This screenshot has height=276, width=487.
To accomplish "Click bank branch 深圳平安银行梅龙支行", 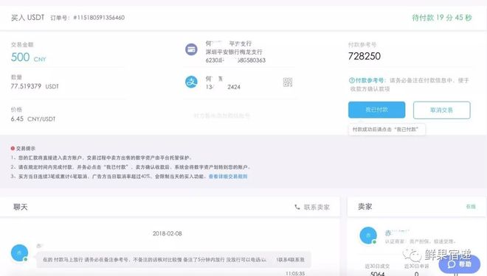I will point(234,52).
